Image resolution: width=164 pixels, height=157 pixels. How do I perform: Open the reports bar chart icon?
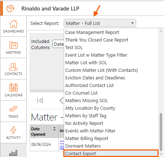(13, 153)
